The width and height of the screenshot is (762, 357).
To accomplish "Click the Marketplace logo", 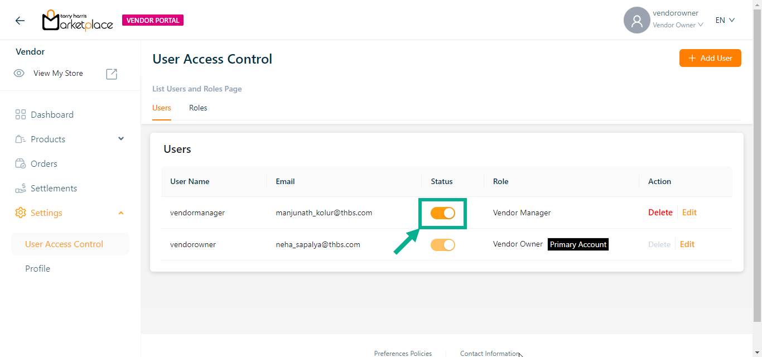I will pyautogui.click(x=78, y=21).
